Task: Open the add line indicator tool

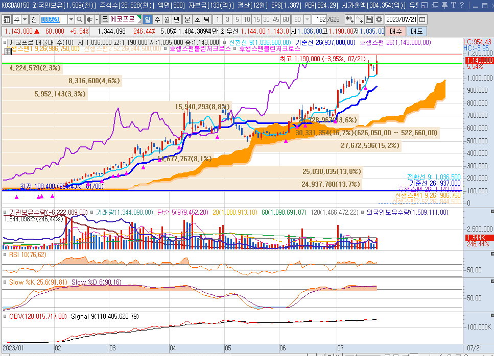Action: (x=360, y=19)
